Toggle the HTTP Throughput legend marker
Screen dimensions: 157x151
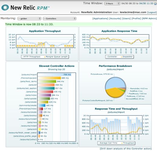tap(23, 57)
